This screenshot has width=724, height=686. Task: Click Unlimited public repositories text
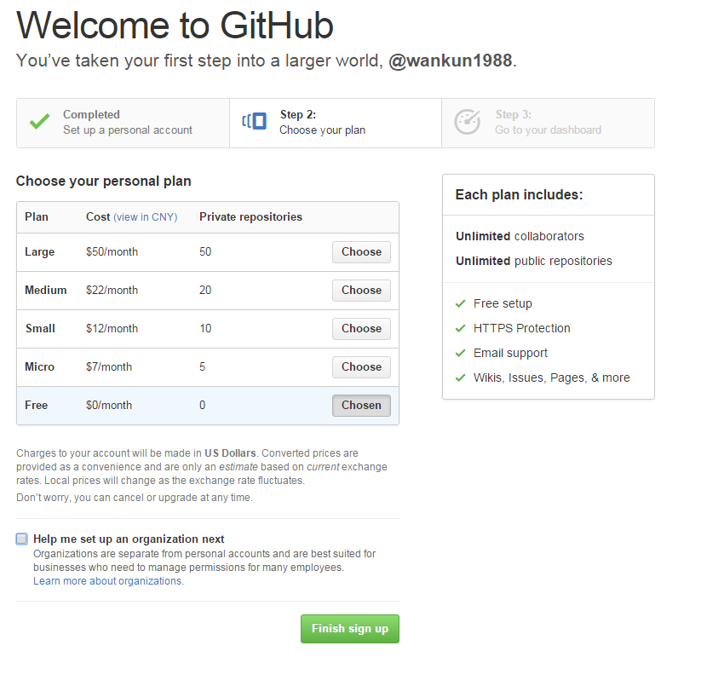click(x=534, y=262)
